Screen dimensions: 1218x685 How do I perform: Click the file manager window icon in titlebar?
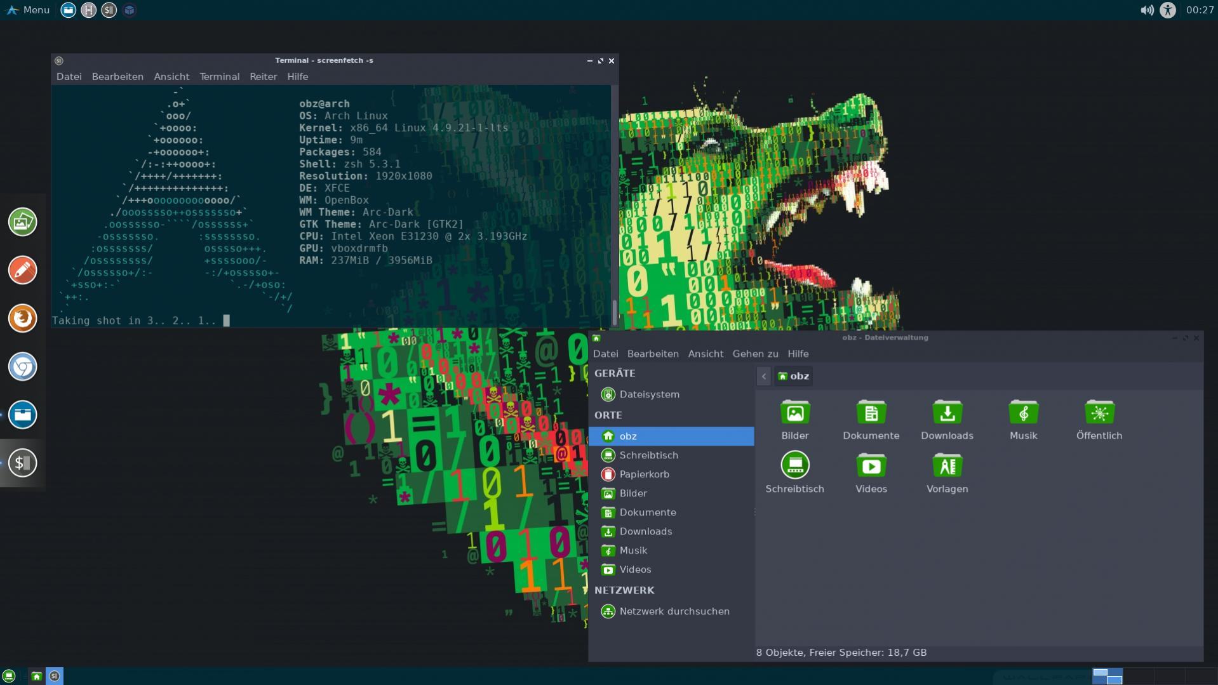click(x=596, y=338)
